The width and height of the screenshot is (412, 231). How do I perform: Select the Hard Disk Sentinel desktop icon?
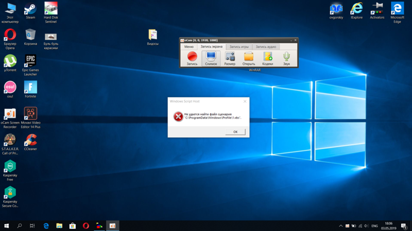point(50,12)
